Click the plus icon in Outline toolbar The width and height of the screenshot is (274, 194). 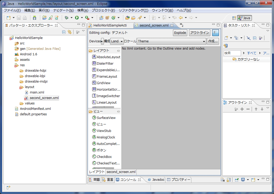pos(242,109)
